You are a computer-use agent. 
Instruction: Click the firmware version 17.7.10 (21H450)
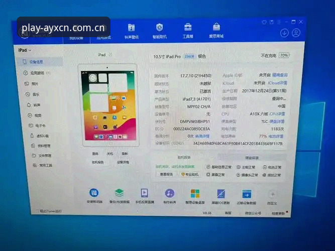(x=196, y=76)
